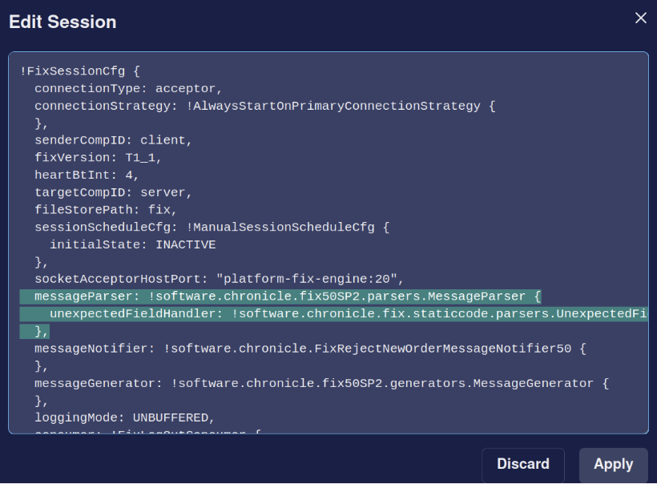657x484 pixels.
Task: Click the Discard button
Action: coord(523,464)
